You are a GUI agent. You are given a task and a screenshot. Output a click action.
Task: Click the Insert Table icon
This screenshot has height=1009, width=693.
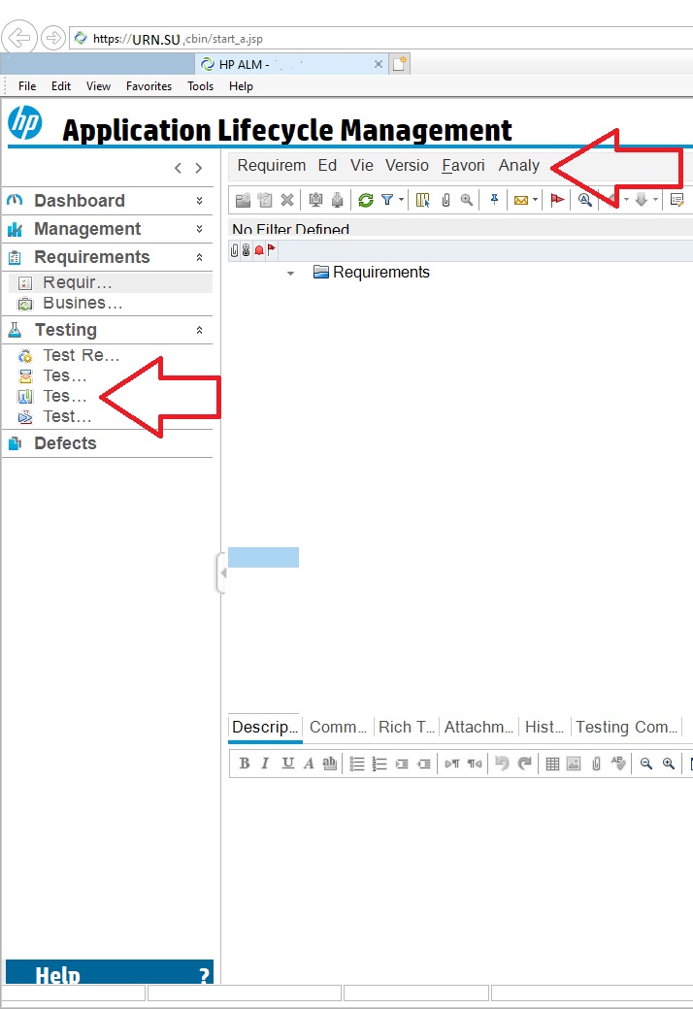[552, 764]
